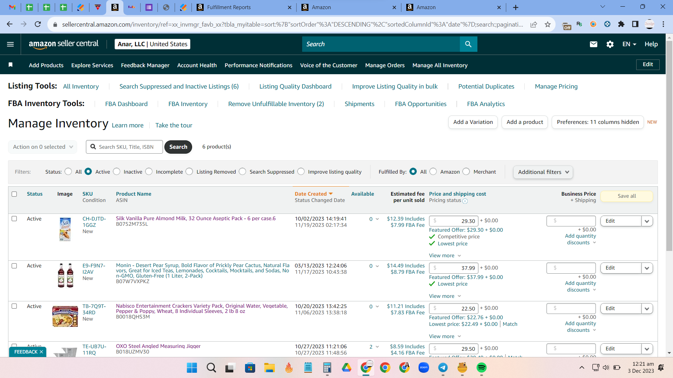Click the browser reload icon
The height and width of the screenshot is (378, 673).
(x=38, y=24)
